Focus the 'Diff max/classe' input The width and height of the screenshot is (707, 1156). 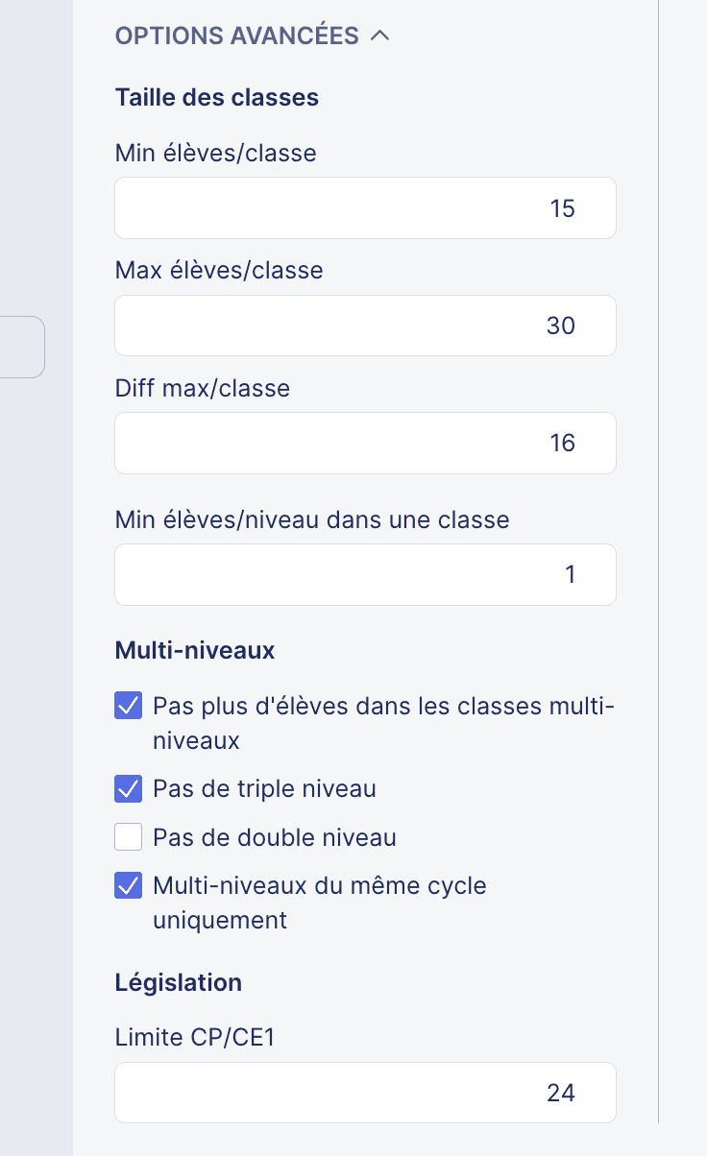pyautogui.click(x=365, y=443)
